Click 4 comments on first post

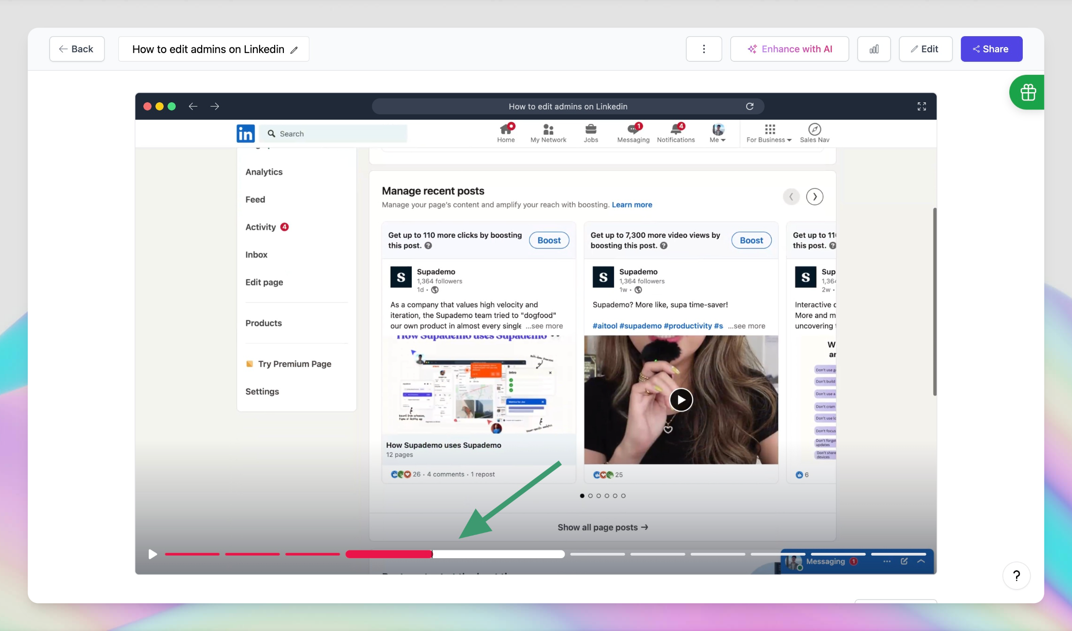(x=446, y=474)
